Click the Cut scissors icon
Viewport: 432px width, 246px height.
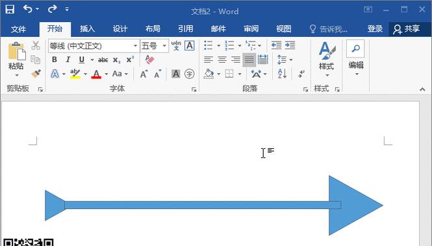(x=36, y=45)
